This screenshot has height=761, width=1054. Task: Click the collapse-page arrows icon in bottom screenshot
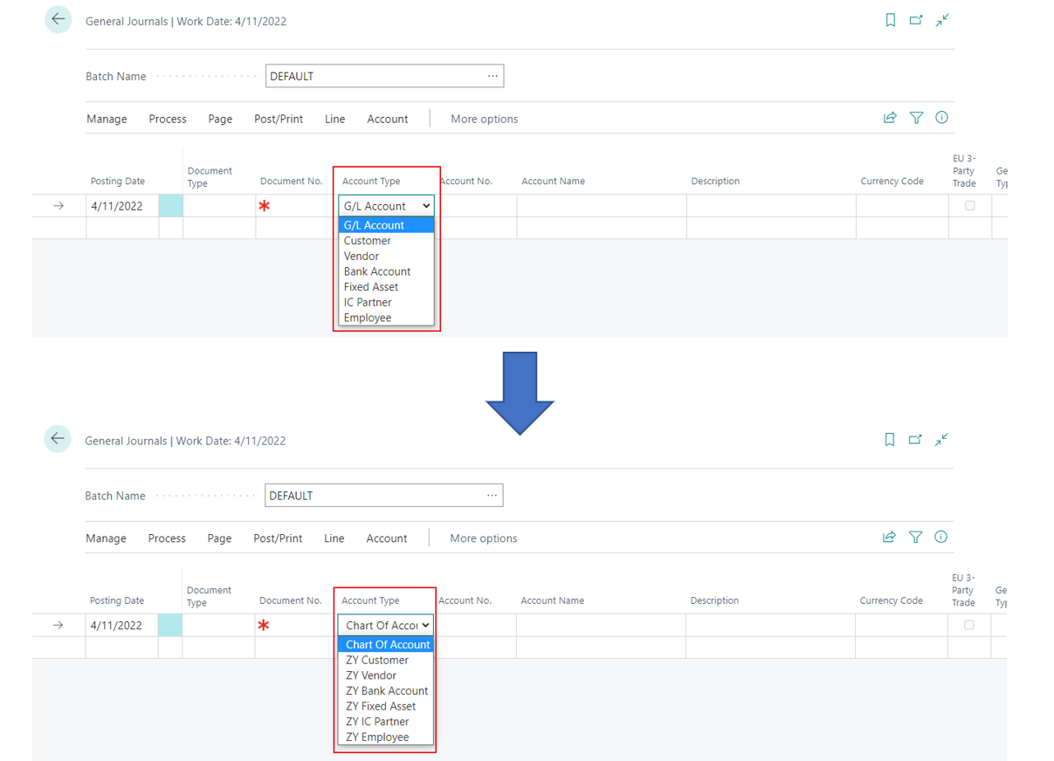941,439
